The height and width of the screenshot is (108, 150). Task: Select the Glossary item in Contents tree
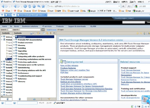point(22,82)
